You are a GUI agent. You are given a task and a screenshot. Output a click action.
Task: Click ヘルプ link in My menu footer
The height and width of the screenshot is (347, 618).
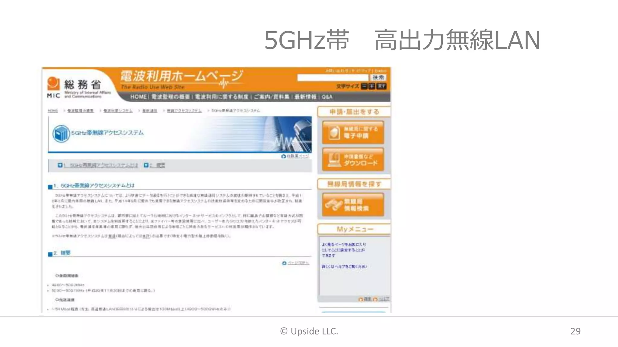coord(384,299)
